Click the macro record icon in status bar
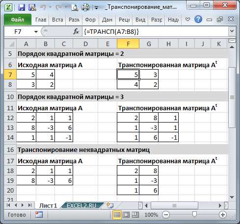The height and width of the screenshot is (224, 240). pyautogui.click(x=39, y=215)
